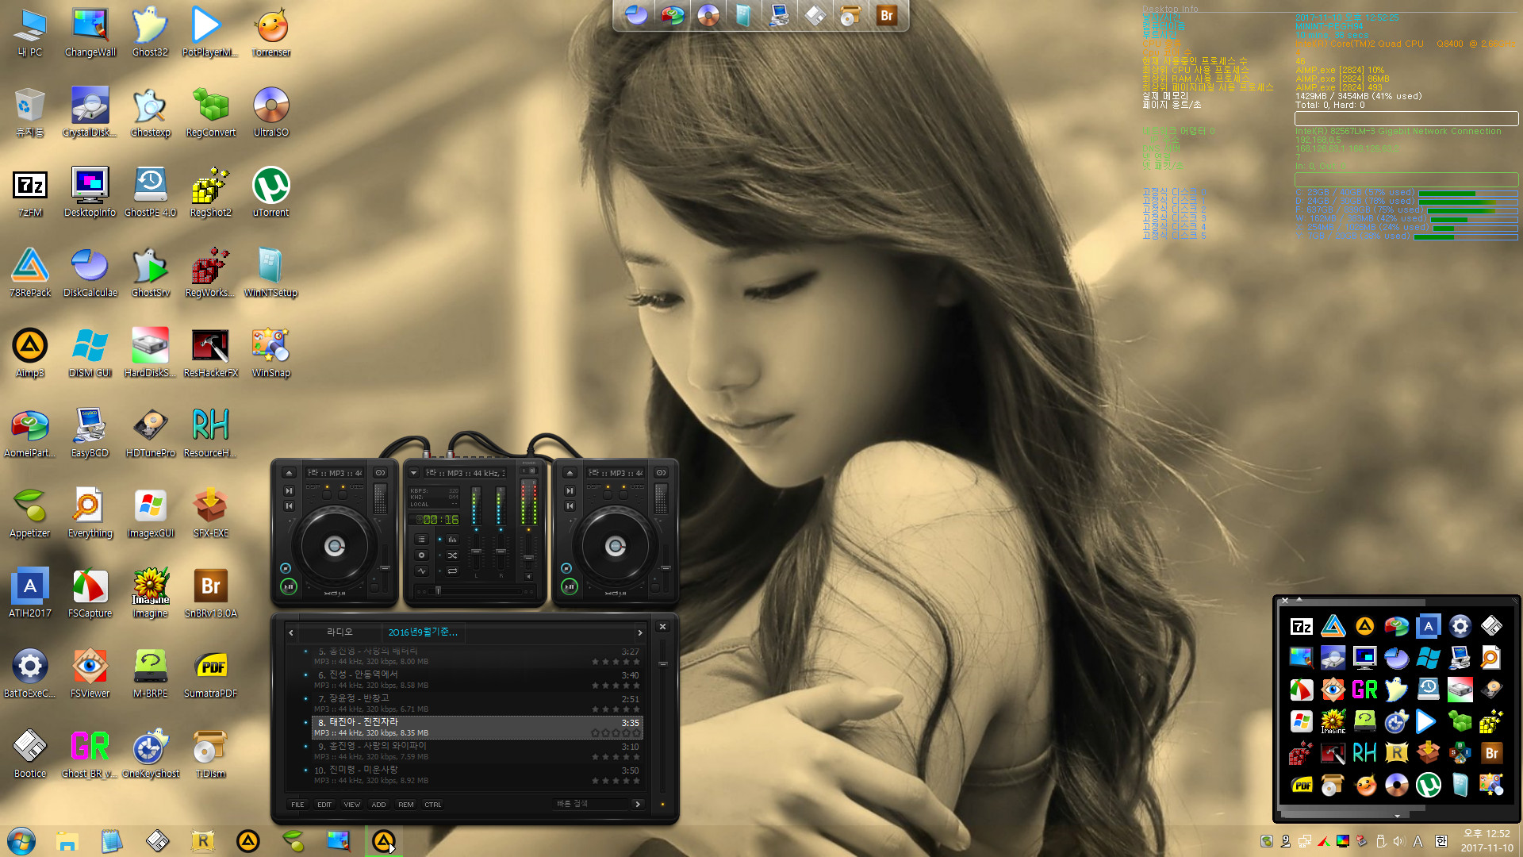Click the eject button on the right deck
This screenshot has width=1523, height=857.
click(x=570, y=473)
